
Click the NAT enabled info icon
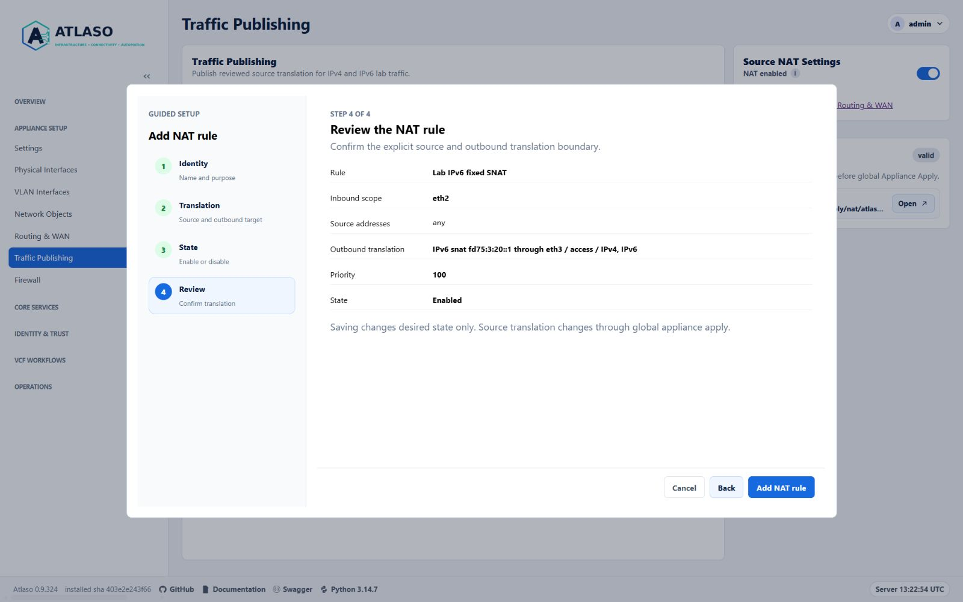(795, 73)
